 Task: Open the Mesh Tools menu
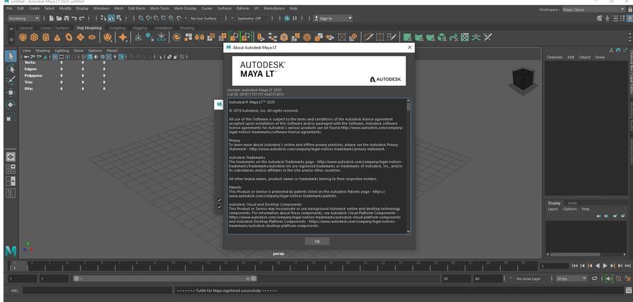[159, 8]
